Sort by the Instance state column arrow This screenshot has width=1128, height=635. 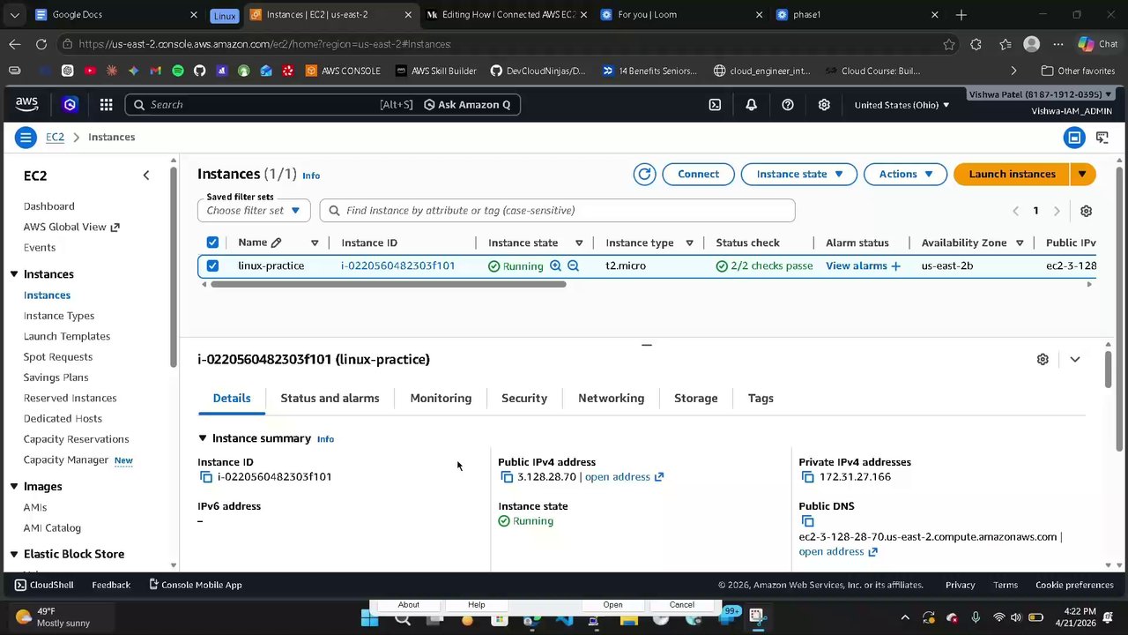(x=579, y=243)
